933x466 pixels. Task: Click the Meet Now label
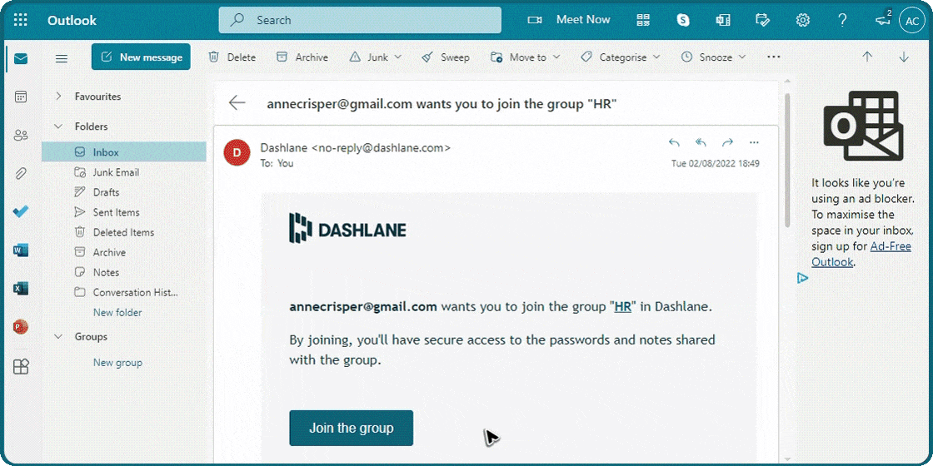[x=583, y=20]
